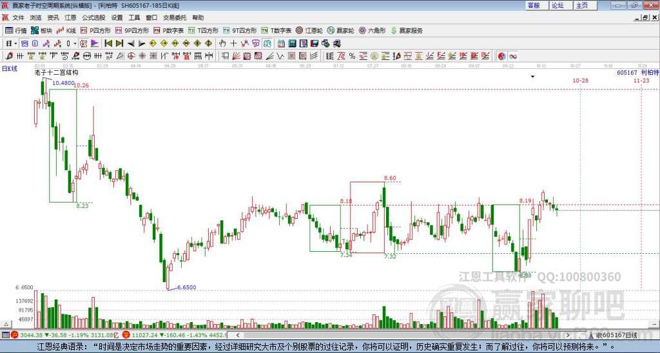This screenshot has height=353, width=660.
Task: Select the Gann fan lines tool
Action: pos(236,56)
